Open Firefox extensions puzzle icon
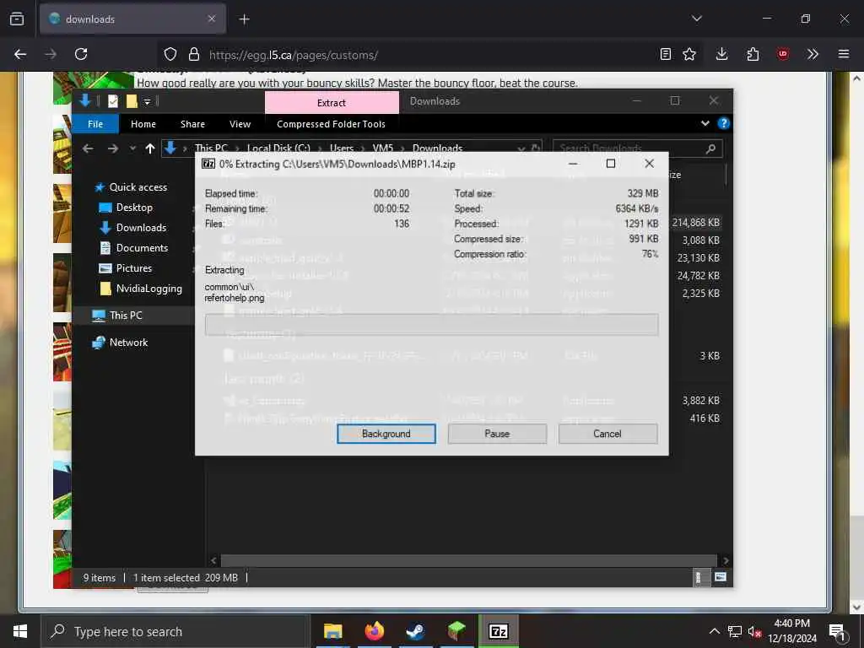This screenshot has width=864, height=648. click(753, 54)
